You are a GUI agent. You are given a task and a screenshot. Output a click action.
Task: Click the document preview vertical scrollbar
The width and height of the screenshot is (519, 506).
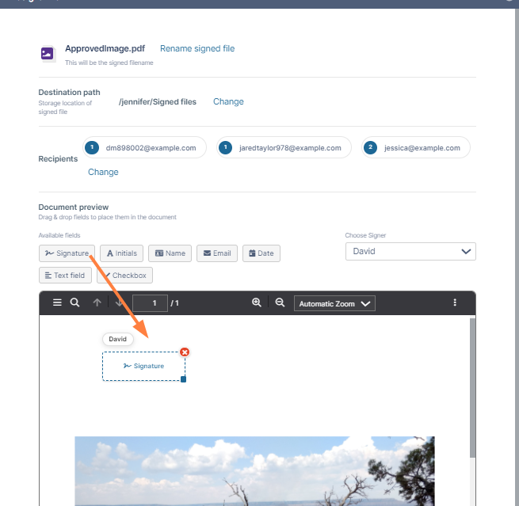click(x=472, y=387)
